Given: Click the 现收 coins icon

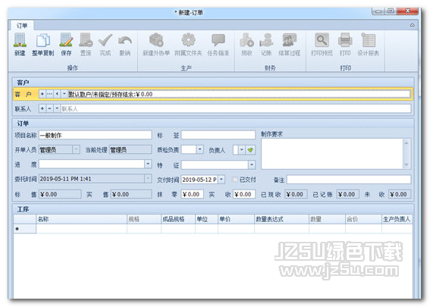Looking at the screenshot, I should pyautogui.click(x=246, y=40).
